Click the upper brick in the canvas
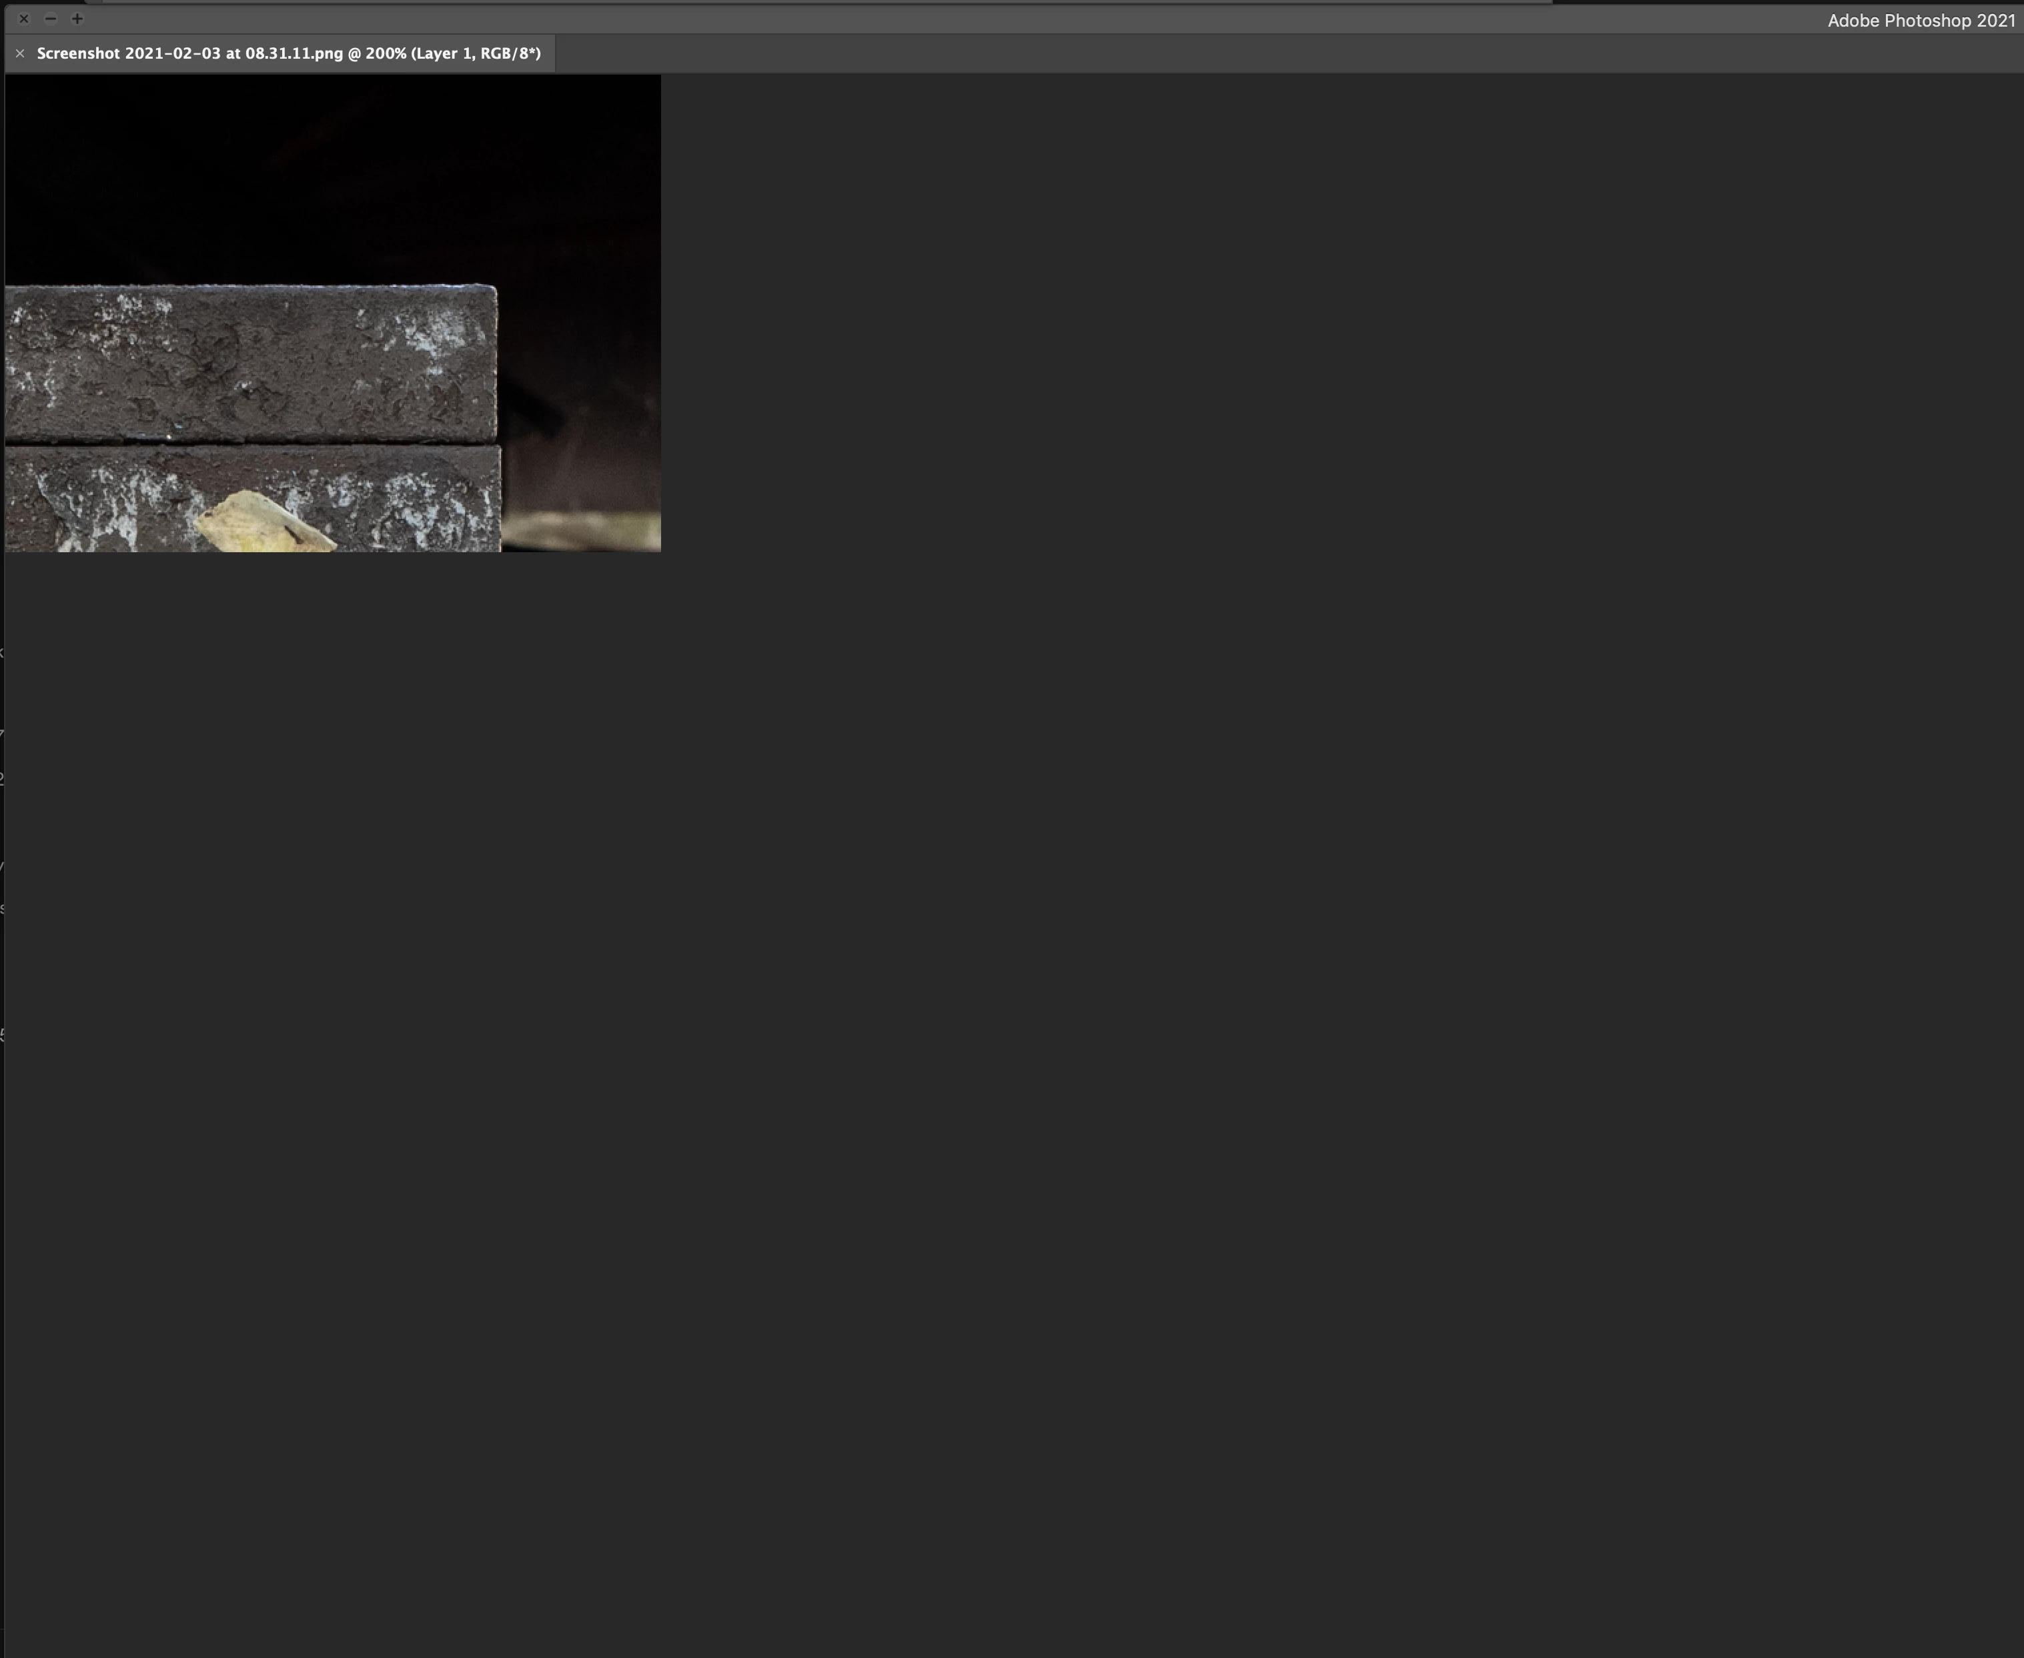Viewport: 2024px width, 1658px height. [248, 367]
